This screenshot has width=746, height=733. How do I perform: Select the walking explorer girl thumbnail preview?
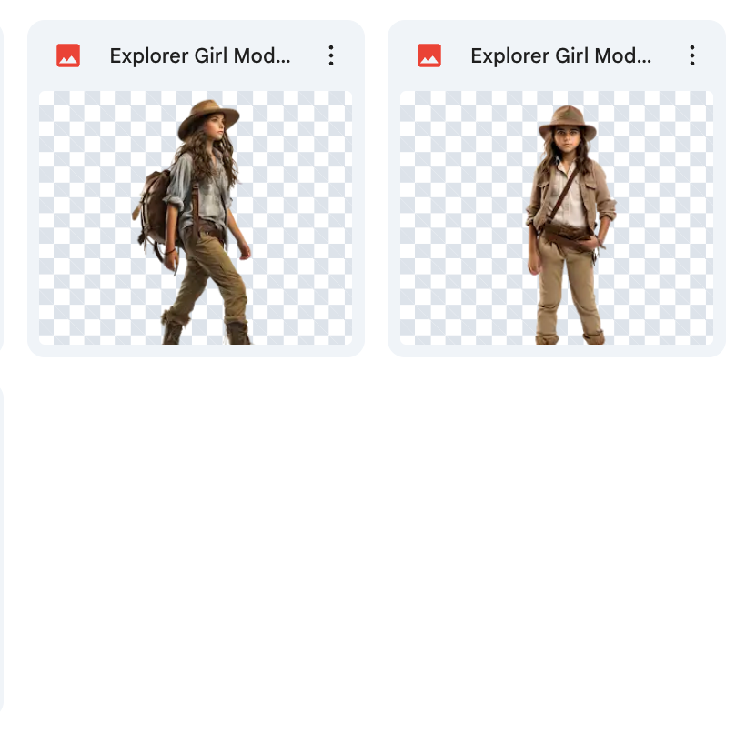[x=196, y=217]
